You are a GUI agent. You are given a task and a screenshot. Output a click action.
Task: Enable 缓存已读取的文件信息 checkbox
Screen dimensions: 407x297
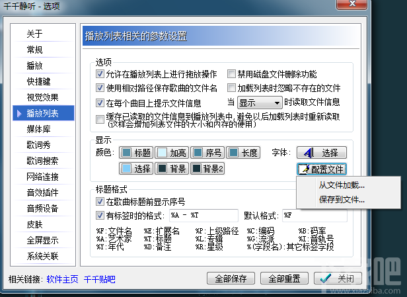100,120
